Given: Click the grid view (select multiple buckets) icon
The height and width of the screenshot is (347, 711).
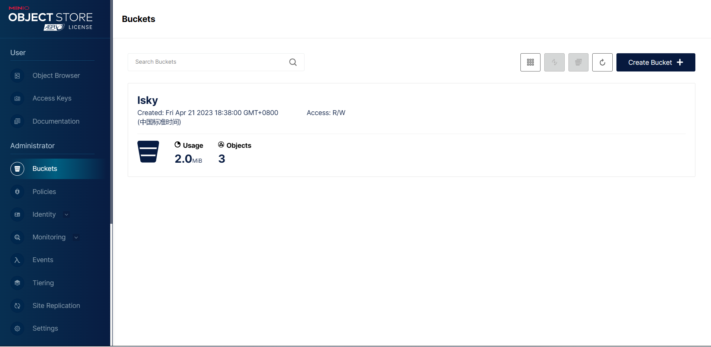Looking at the screenshot, I should 530,62.
